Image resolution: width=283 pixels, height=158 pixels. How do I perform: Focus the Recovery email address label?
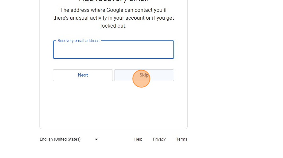78,41
